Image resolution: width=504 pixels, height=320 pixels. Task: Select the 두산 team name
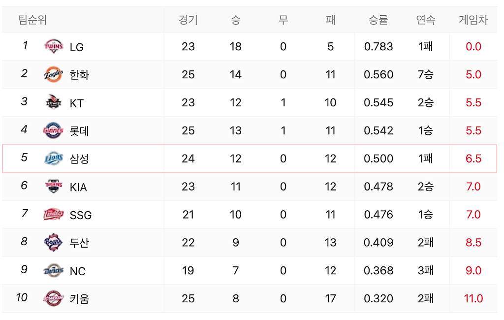point(79,243)
